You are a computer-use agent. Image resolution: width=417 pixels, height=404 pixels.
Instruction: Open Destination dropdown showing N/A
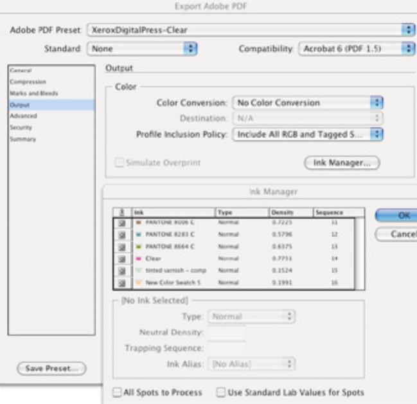308,118
